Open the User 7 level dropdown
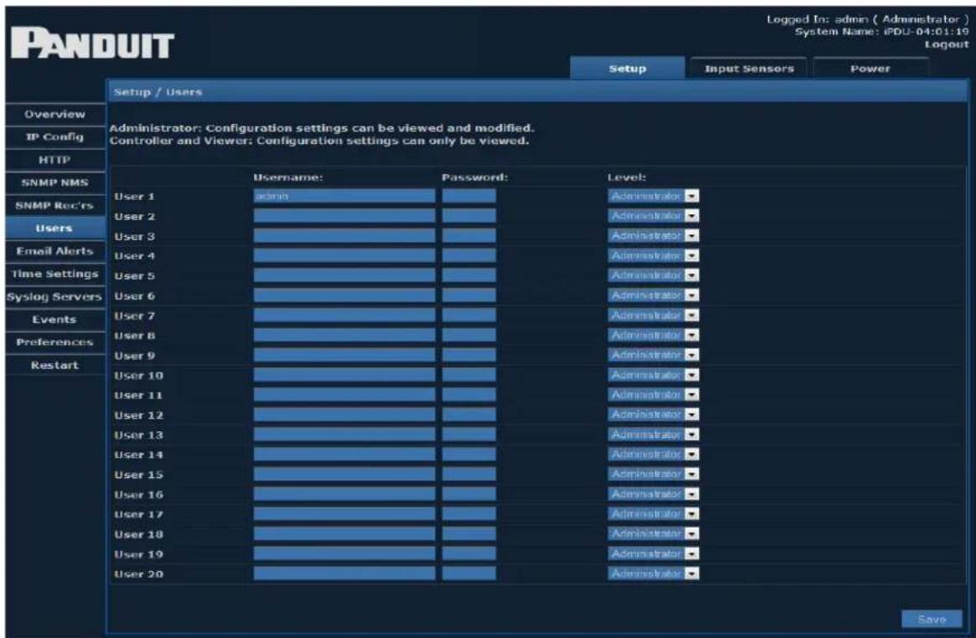The height and width of the screenshot is (638, 976). pos(653,316)
